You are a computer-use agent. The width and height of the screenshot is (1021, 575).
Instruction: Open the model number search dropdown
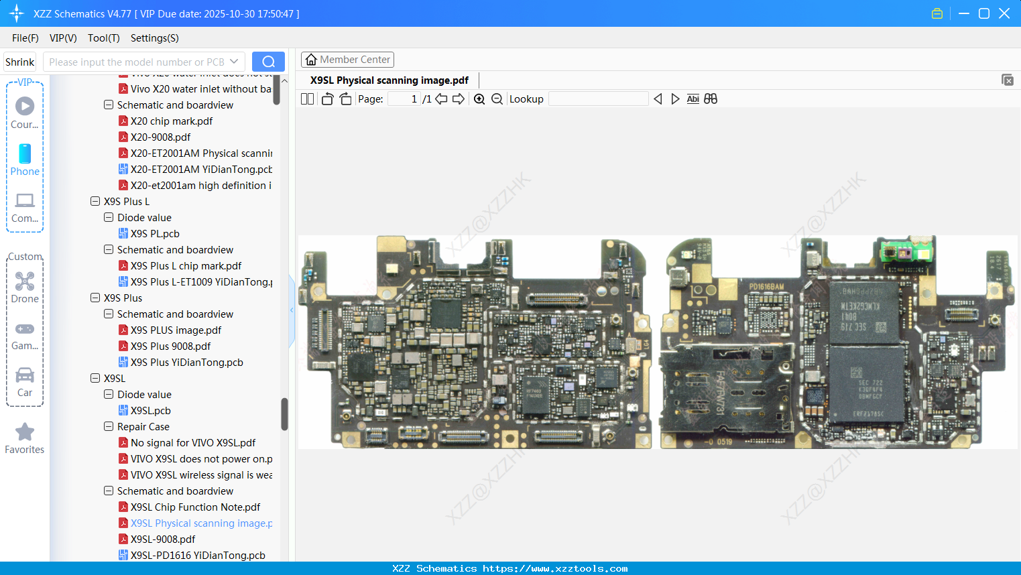pos(233,61)
